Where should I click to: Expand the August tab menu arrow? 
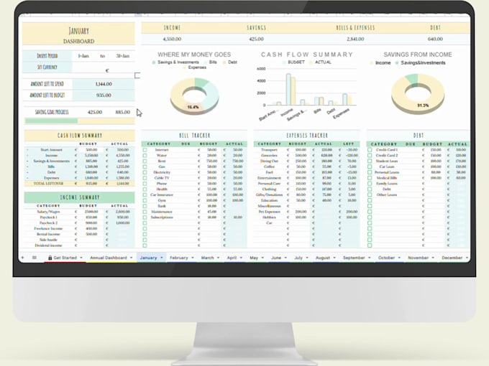(334, 258)
